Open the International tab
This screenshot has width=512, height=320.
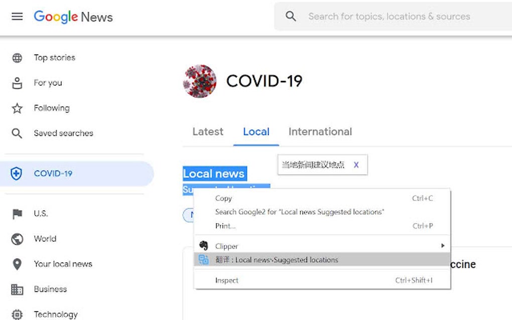coord(320,131)
